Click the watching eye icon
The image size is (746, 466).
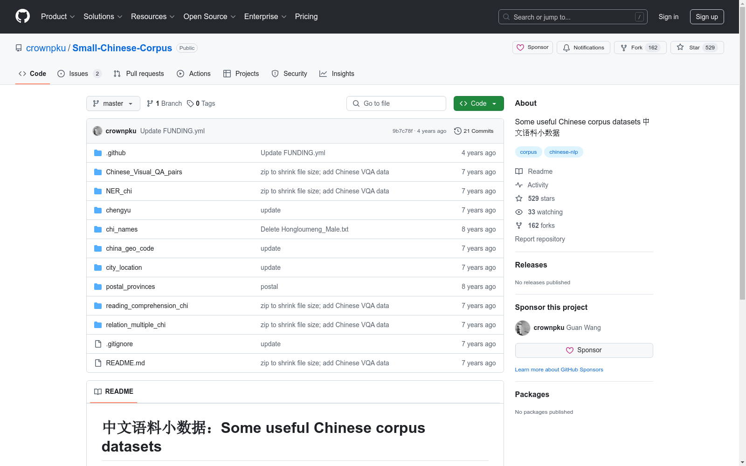pos(519,212)
